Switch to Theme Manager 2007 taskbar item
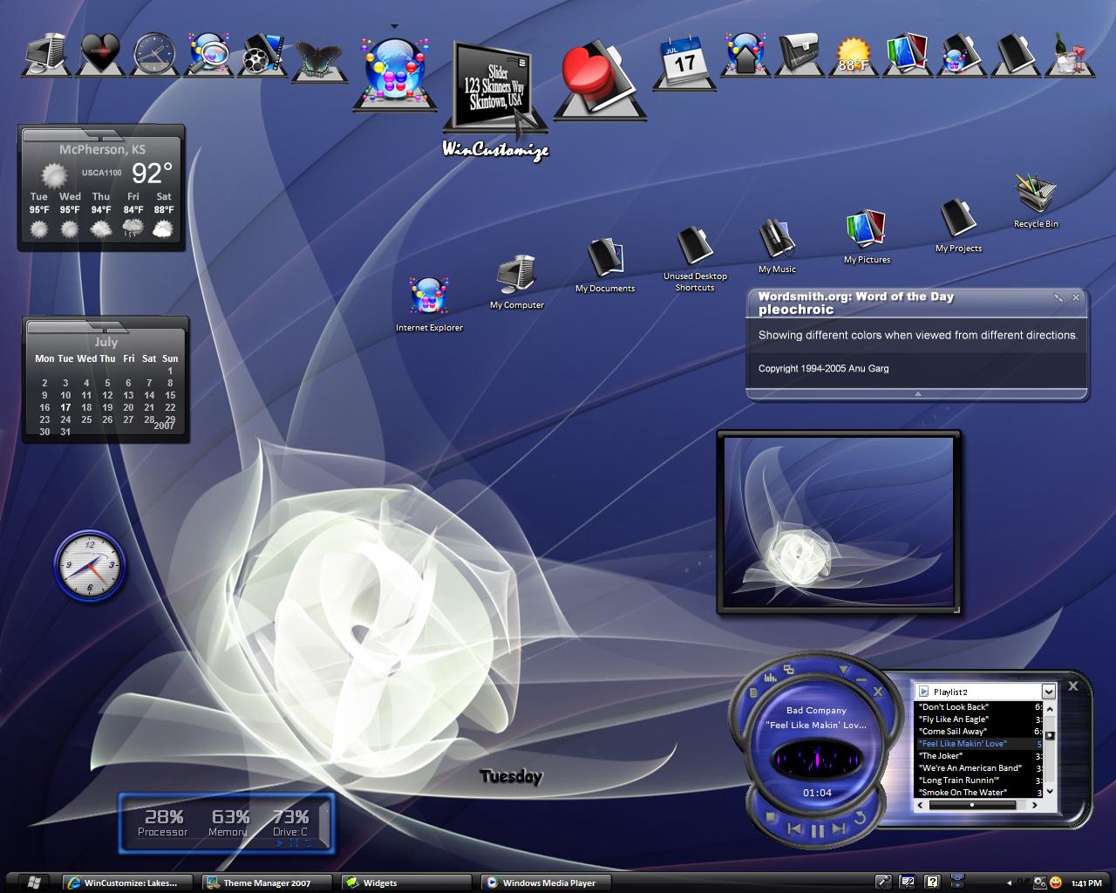Screen dimensions: 1116x893 [x=267, y=883]
